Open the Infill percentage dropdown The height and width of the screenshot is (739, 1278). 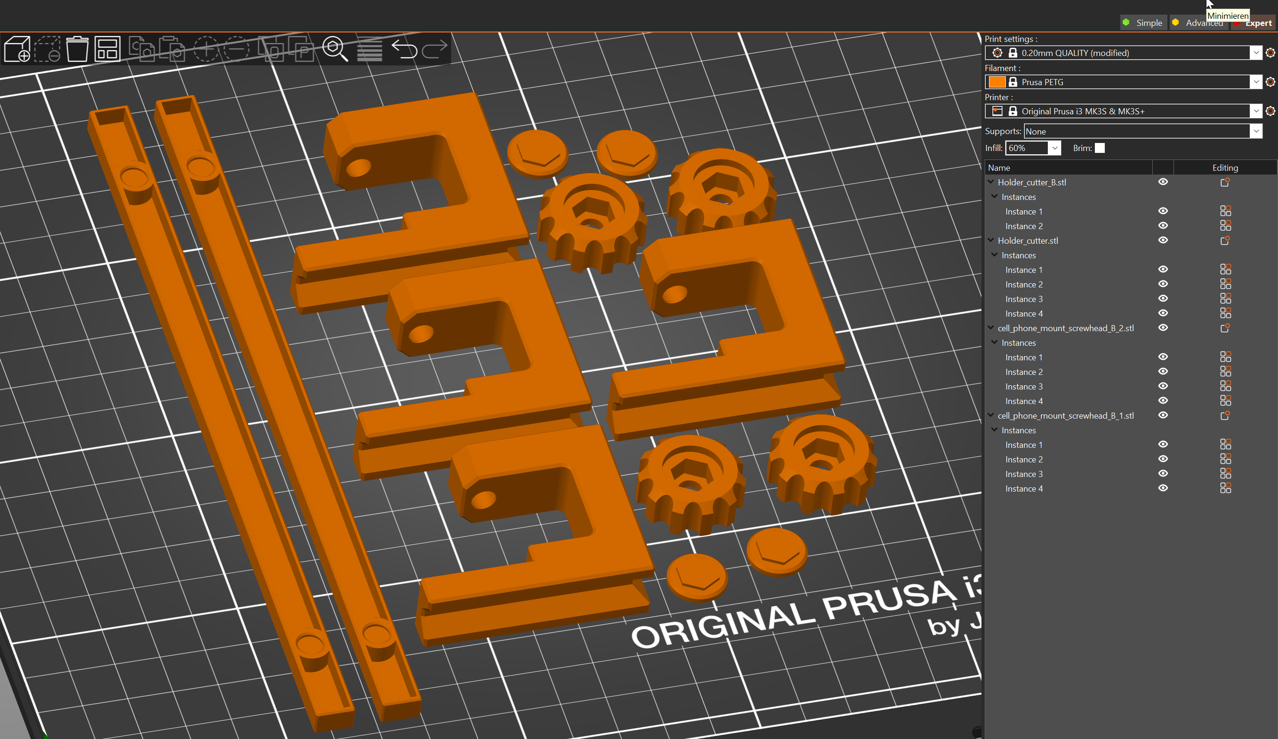pyautogui.click(x=1054, y=148)
